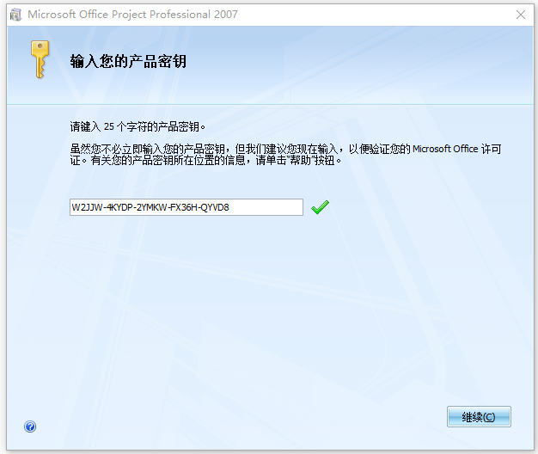This screenshot has height=454, width=538.
Task: Click the 继续(C) continue button
Action: coord(479,416)
